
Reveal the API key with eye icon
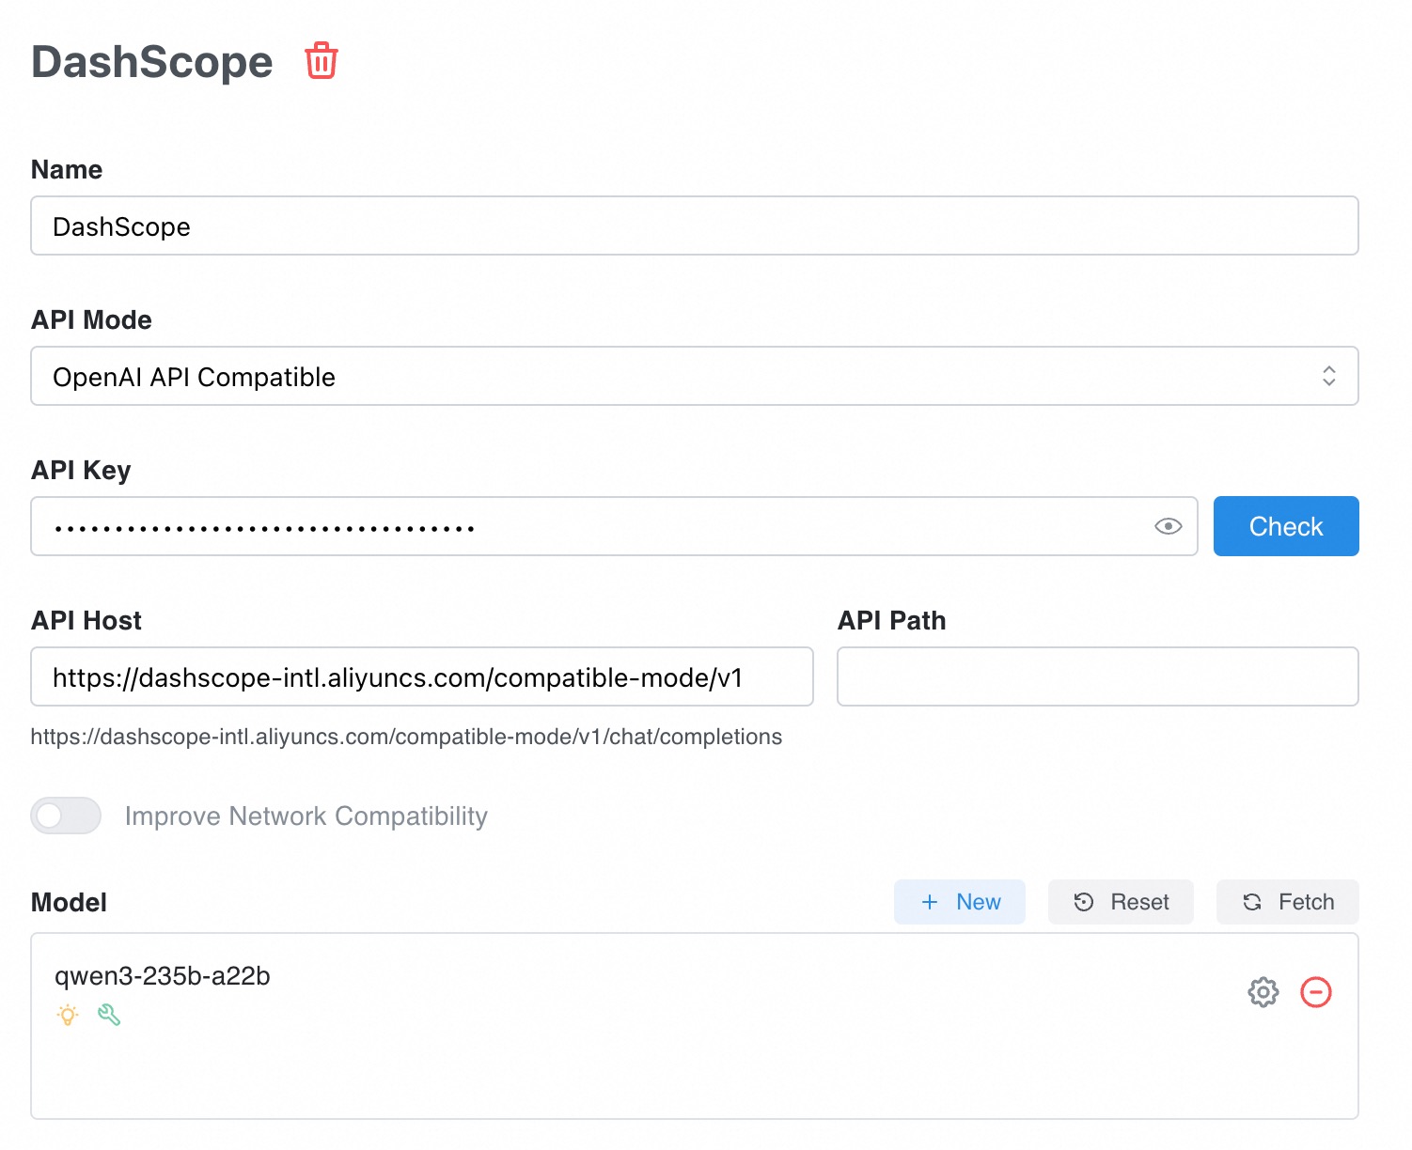[x=1168, y=526]
